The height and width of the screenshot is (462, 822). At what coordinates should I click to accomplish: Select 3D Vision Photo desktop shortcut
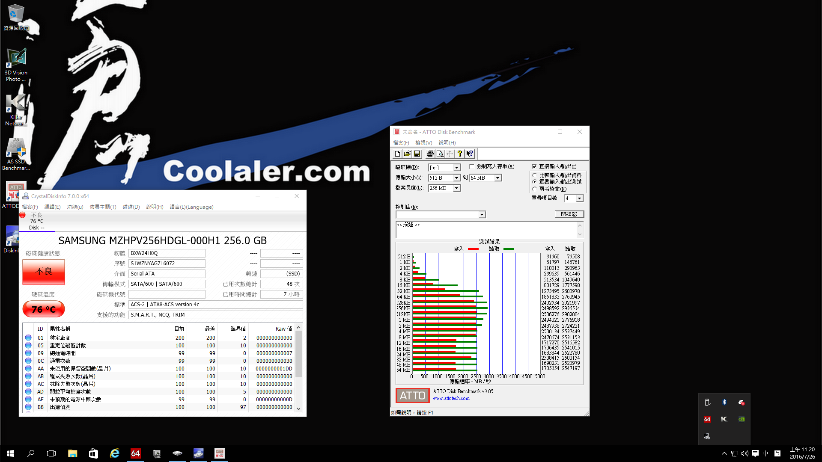(16, 65)
